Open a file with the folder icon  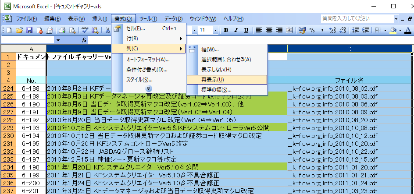[x=19, y=30]
